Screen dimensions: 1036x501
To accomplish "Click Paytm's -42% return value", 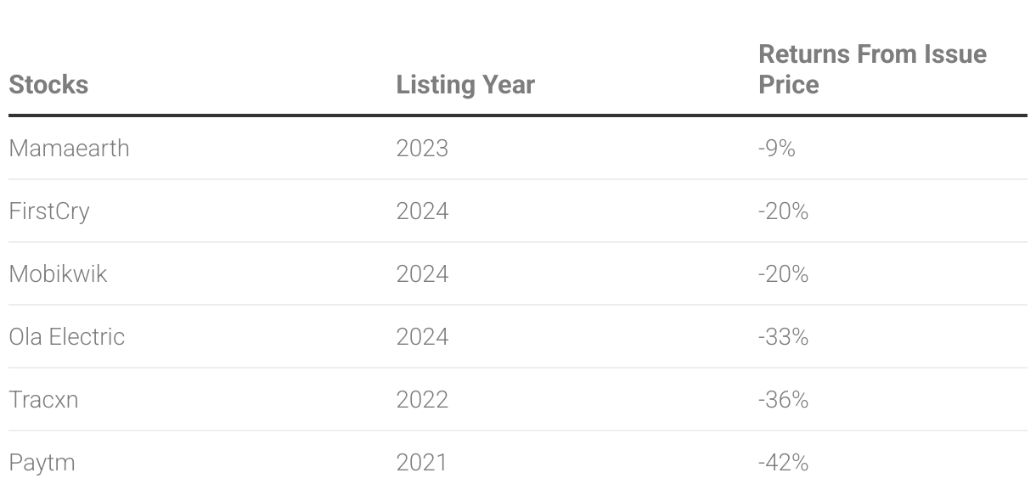I will tap(783, 463).
